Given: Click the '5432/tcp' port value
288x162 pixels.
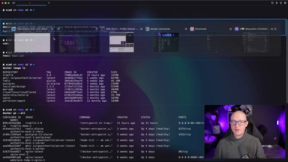Looking at the screenshot, I should (x=184, y=134).
